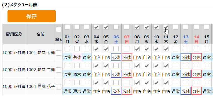This screenshot has height=98, width=213.
Task: Click 花子's 自宅 cell on day 08
Action: tap(137, 91)
